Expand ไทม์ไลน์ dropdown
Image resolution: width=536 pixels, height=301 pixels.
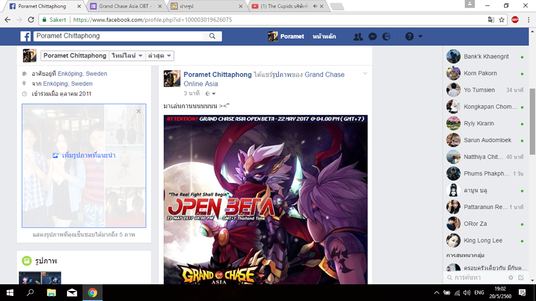pyautogui.click(x=127, y=56)
